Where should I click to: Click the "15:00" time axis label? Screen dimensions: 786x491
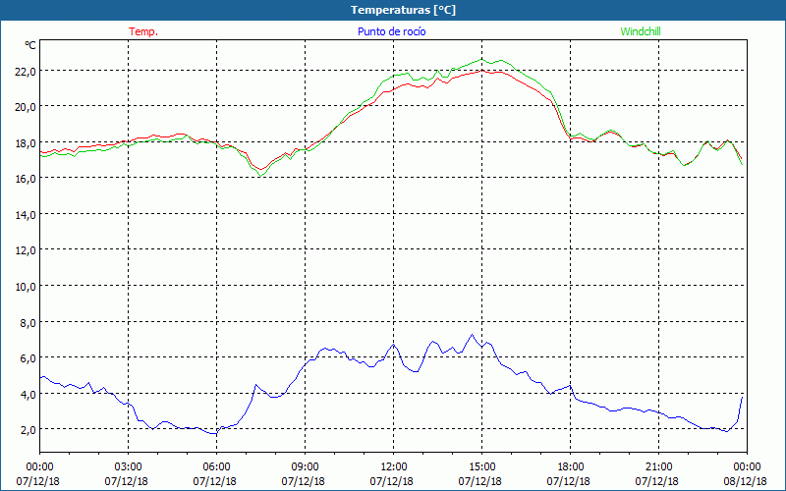coord(481,467)
